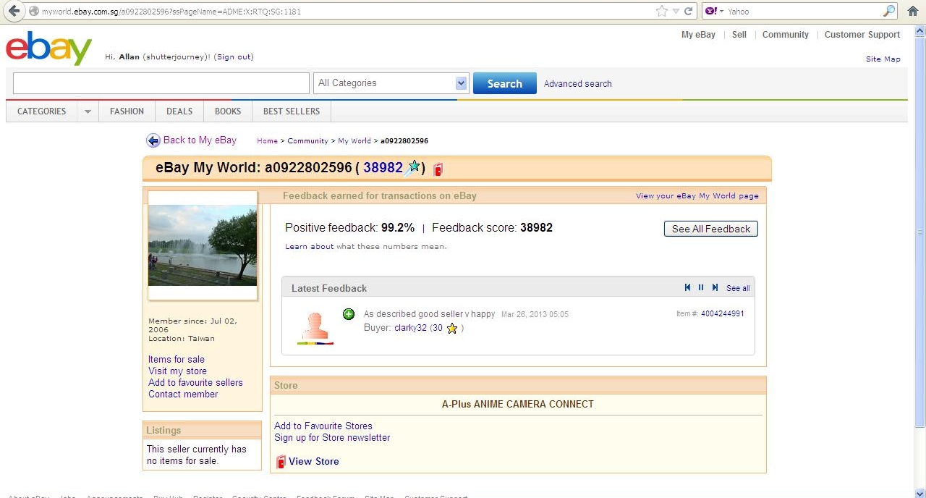Skip to the next feedback entry
Image resolution: width=926 pixels, height=498 pixels.
(715, 287)
